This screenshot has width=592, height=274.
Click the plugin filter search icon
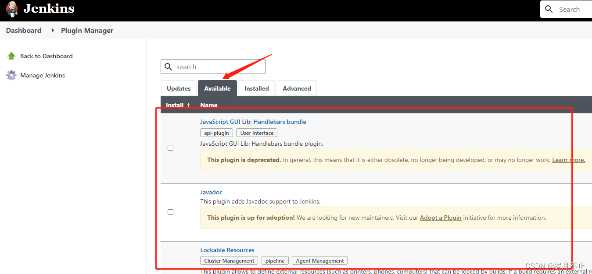point(168,67)
